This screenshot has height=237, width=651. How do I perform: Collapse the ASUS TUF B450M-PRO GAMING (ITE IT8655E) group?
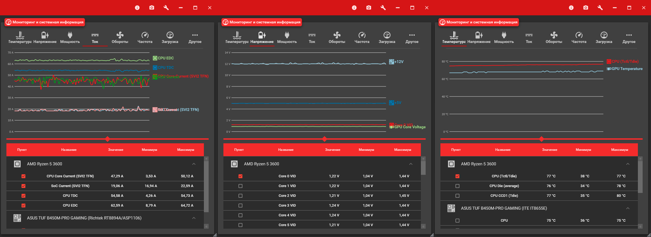[x=628, y=208]
